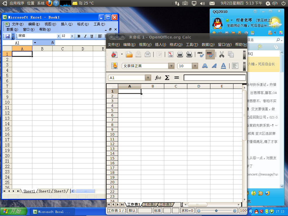Open the volume control in top panel
Image resolution: width=288 pixels, height=216 pixels.
(202, 3)
